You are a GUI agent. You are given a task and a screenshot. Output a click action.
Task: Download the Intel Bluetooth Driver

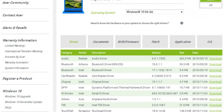click(215, 70)
